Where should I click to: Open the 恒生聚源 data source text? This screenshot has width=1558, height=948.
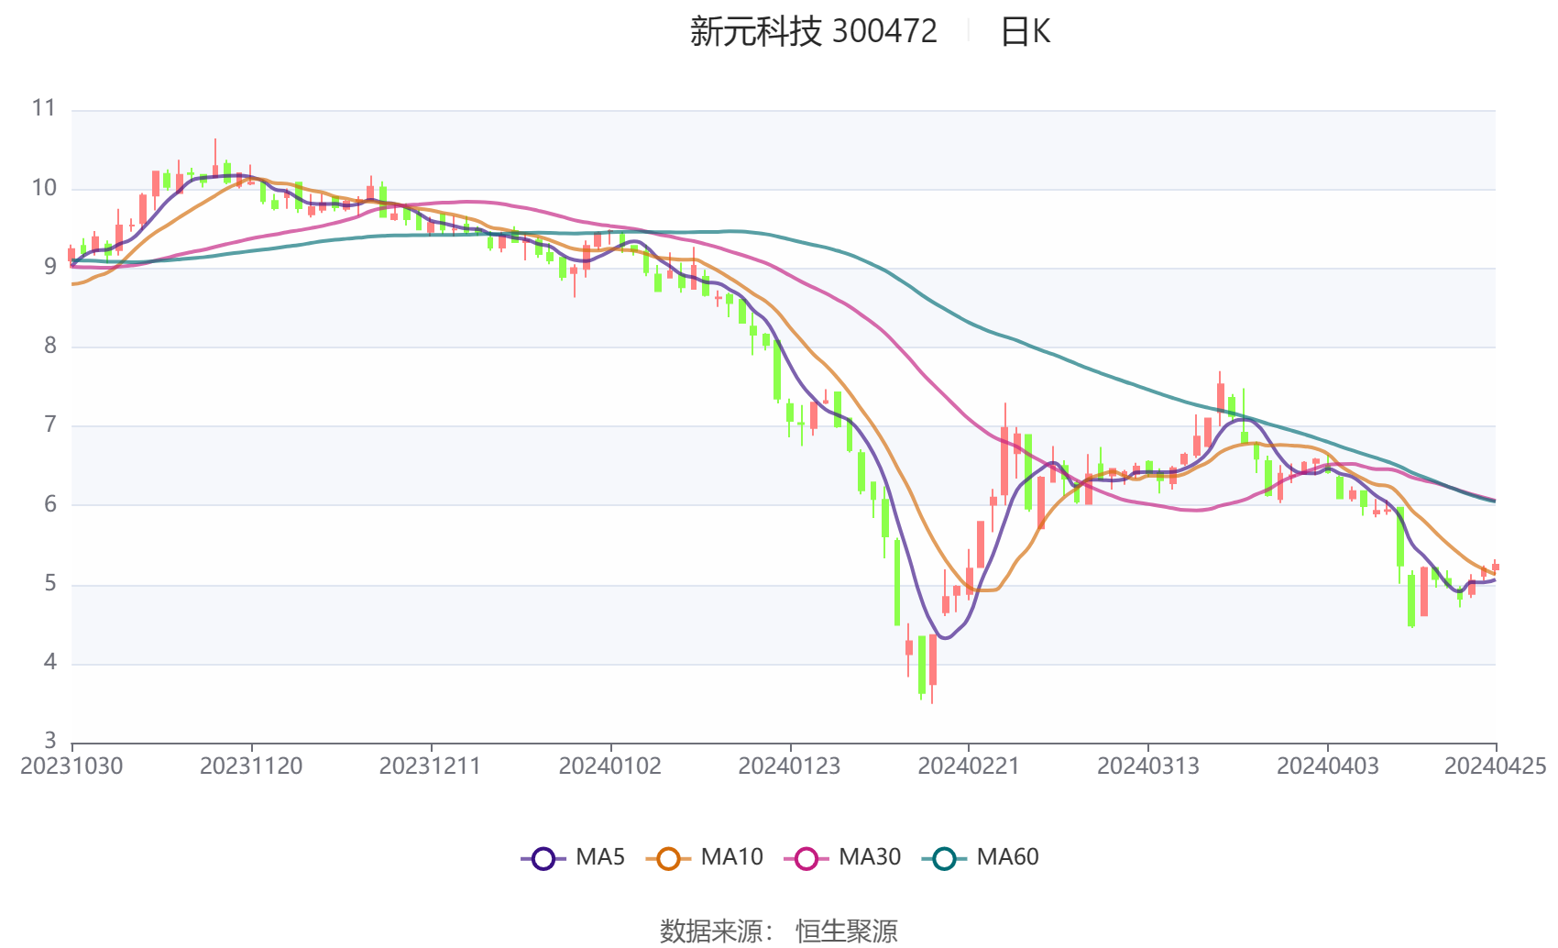[846, 931]
